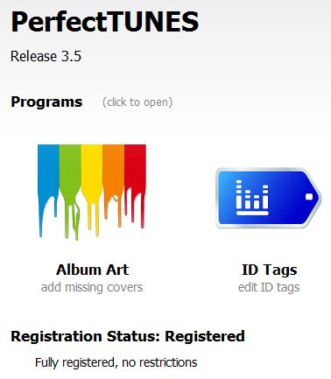This screenshot has width=331, height=379.
Task: Click the Registration Status: Registered heading
Action: coord(128,336)
